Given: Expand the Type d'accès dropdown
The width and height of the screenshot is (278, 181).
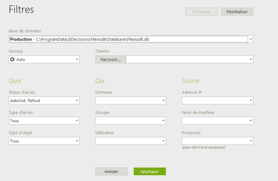Looking at the screenshot, I should 77,121.
